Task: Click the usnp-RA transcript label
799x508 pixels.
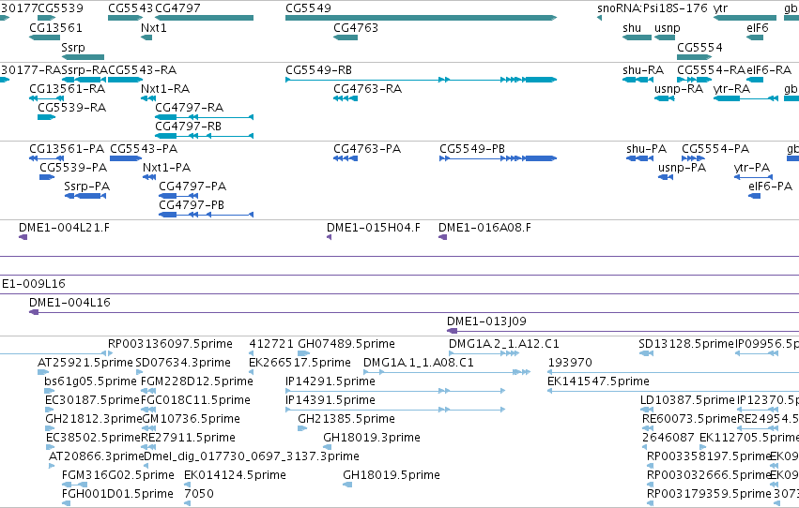Action: tap(679, 89)
